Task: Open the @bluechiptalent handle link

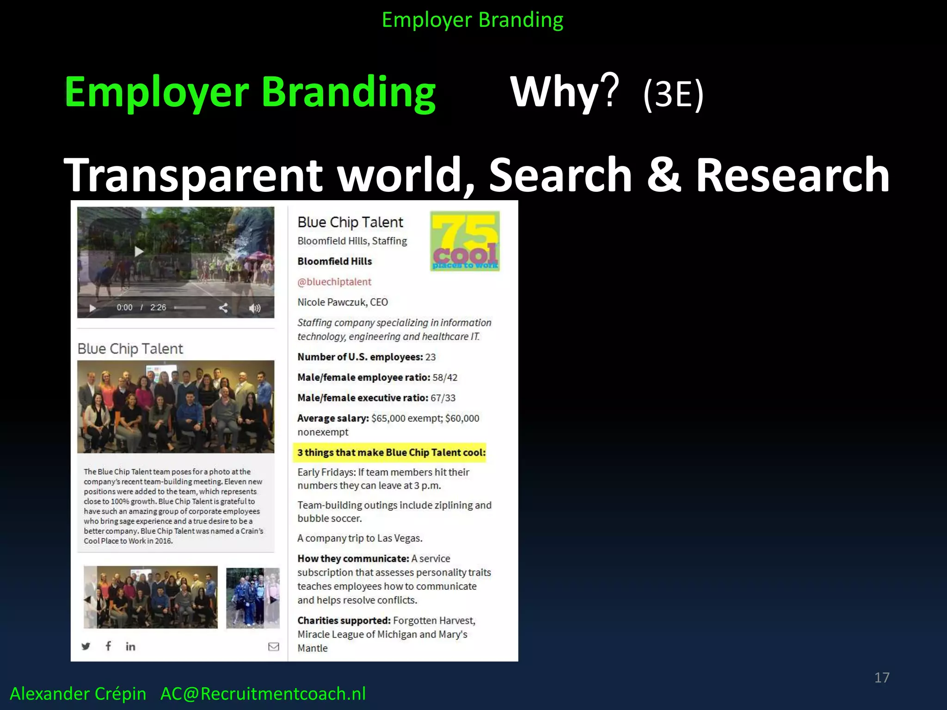Action: (x=334, y=282)
